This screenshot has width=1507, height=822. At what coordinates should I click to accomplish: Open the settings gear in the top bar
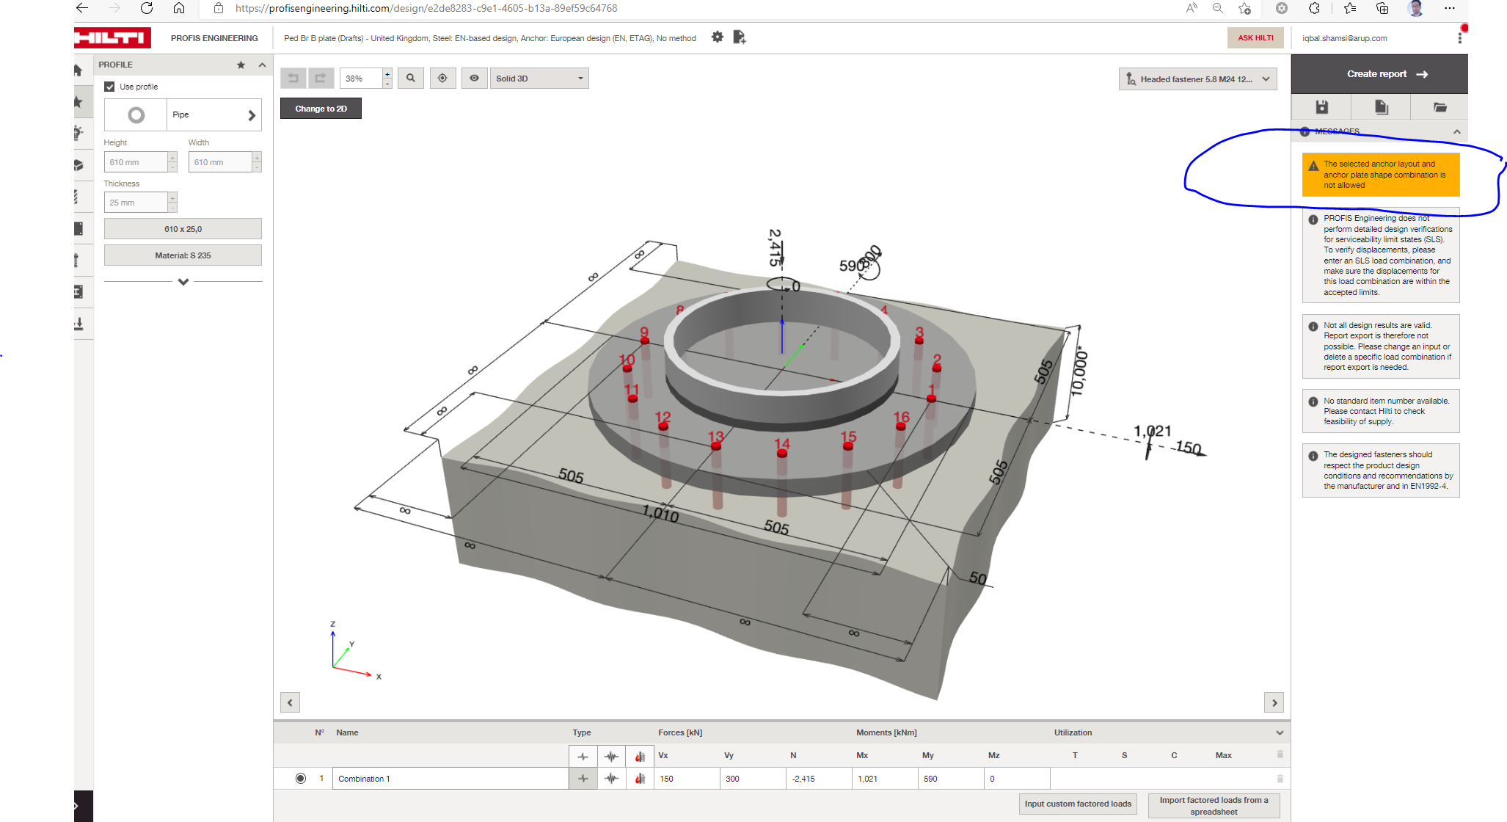(717, 37)
